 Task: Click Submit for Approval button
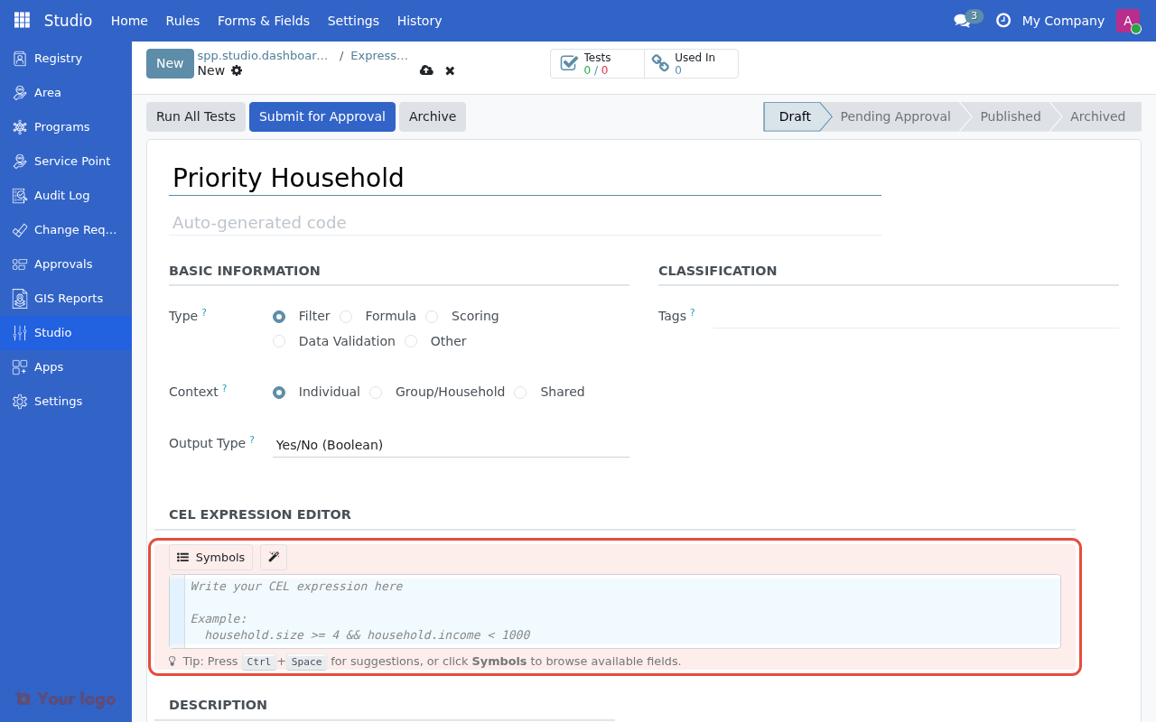322,116
